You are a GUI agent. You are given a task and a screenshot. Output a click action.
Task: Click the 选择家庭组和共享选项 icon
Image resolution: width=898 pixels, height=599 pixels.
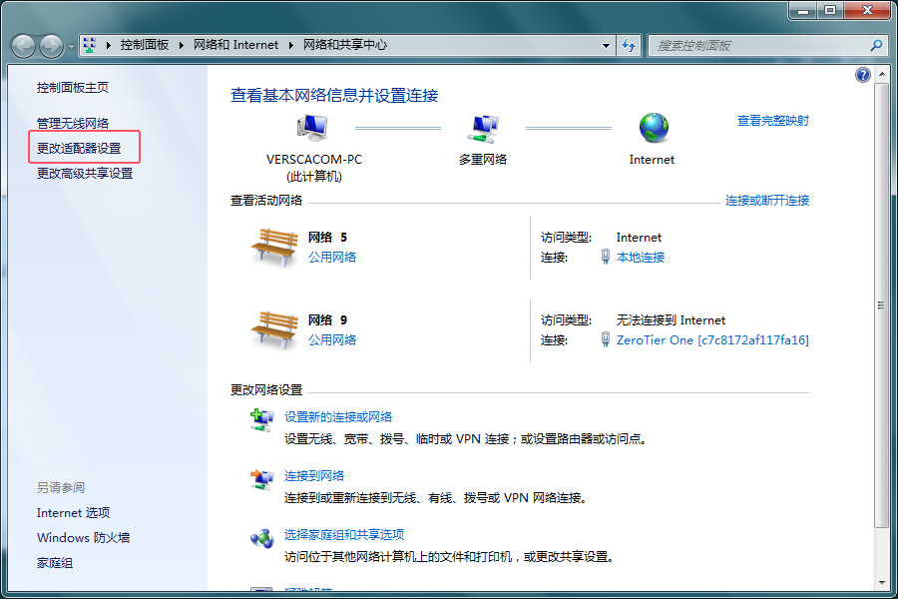coord(261,539)
